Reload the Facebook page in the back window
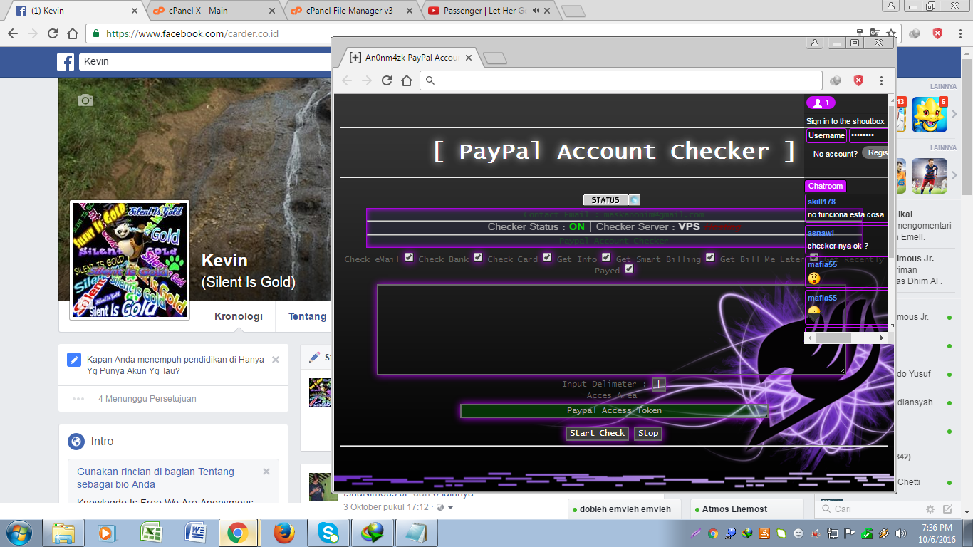The height and width of the screenshot is (547, 973). [52, 33]
